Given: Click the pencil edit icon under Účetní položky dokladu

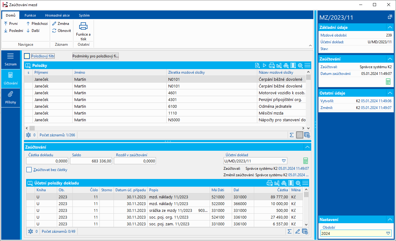Looking at the screenshot, I should (x=297, y=231).
